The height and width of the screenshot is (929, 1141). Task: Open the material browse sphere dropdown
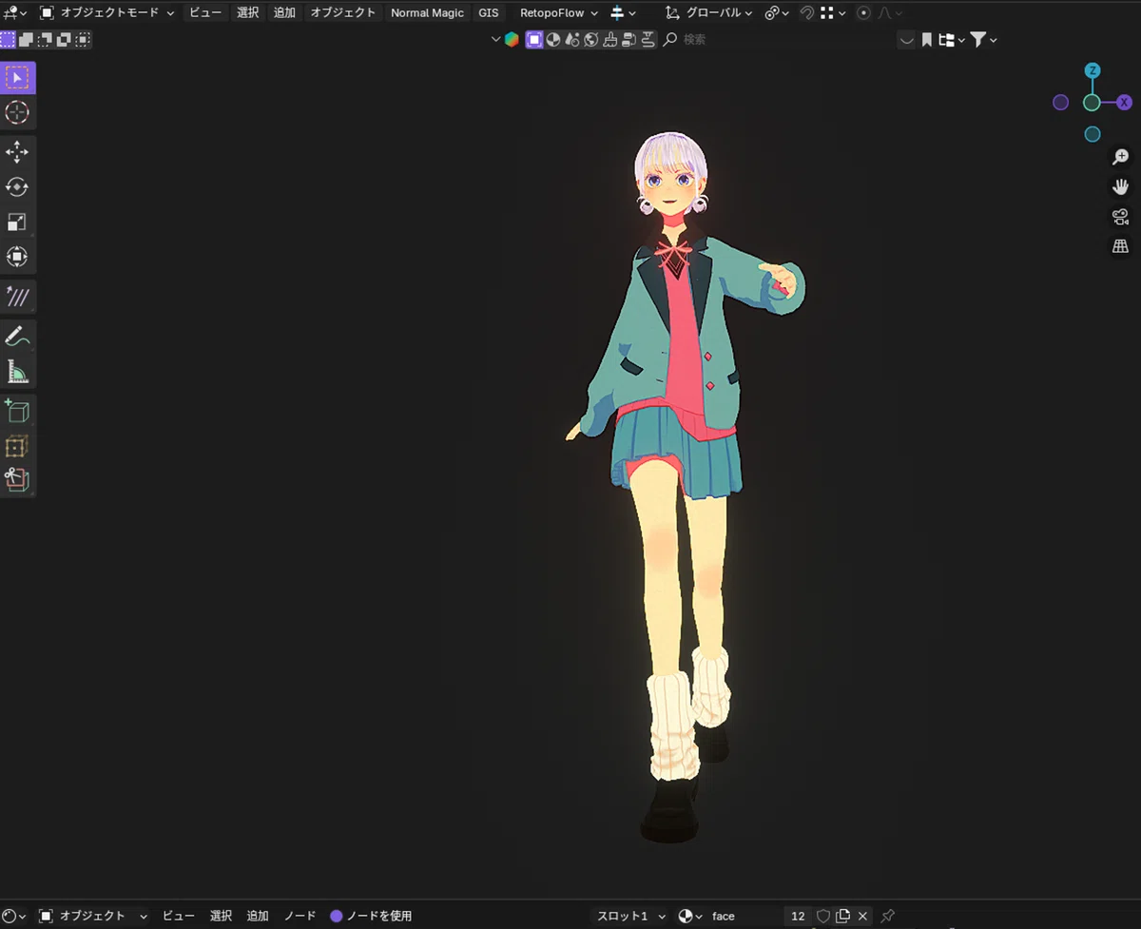(690, 916)
